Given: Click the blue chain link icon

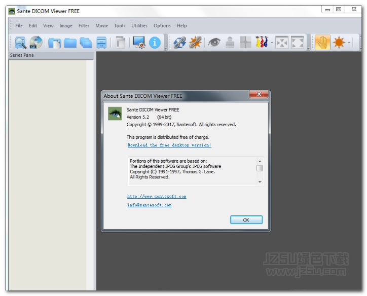Looking at the screenshot, I should click(179, 43).
